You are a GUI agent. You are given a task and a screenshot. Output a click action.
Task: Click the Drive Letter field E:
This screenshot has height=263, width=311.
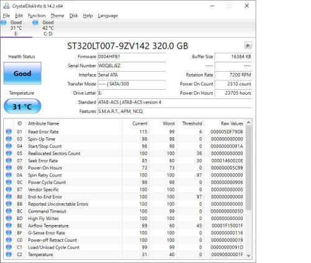tap(131, 93)
